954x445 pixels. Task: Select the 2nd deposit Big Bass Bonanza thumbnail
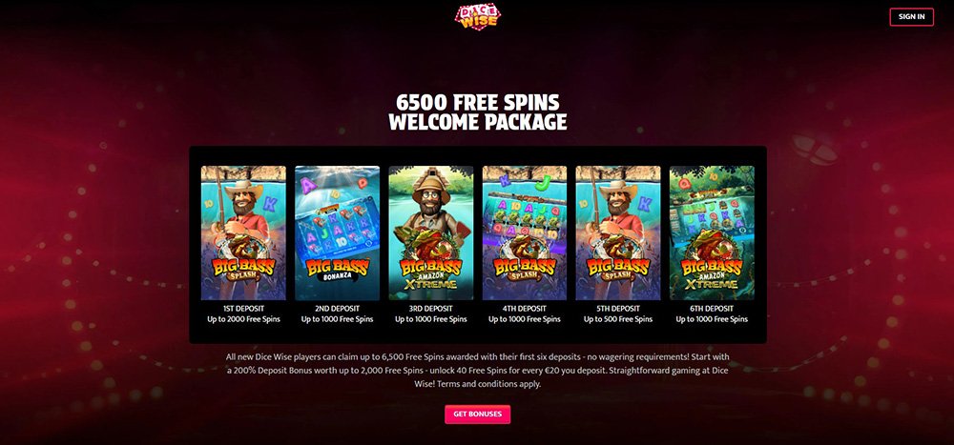coord(337,233)
